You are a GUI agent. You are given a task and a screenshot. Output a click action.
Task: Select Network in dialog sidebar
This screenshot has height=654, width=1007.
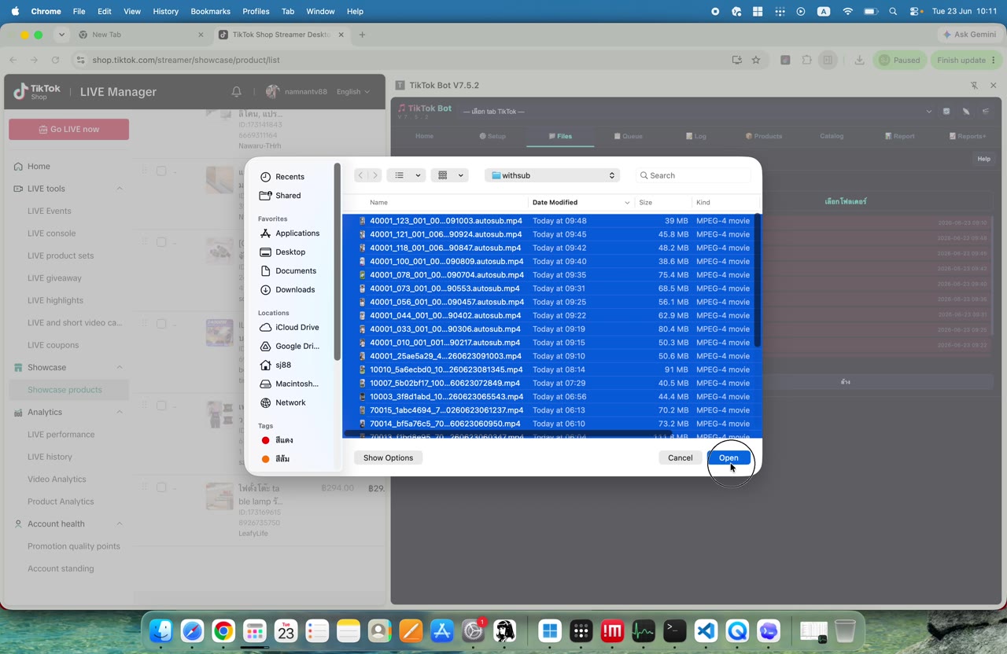coord(290,402)
